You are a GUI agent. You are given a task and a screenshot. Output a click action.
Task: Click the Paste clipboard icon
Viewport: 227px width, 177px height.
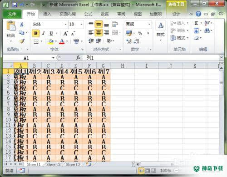pyautogui.click(x=11, y=26)
